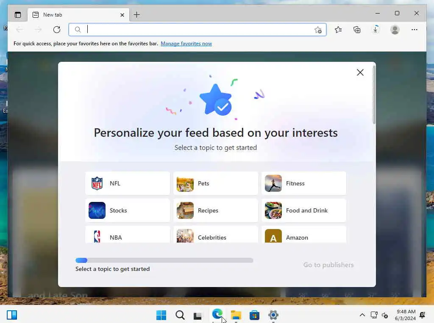Image resolution: width=434 pixels, height=323 pixels.
Task: Open Widgets from the taskbar
Action: (12, 315)
